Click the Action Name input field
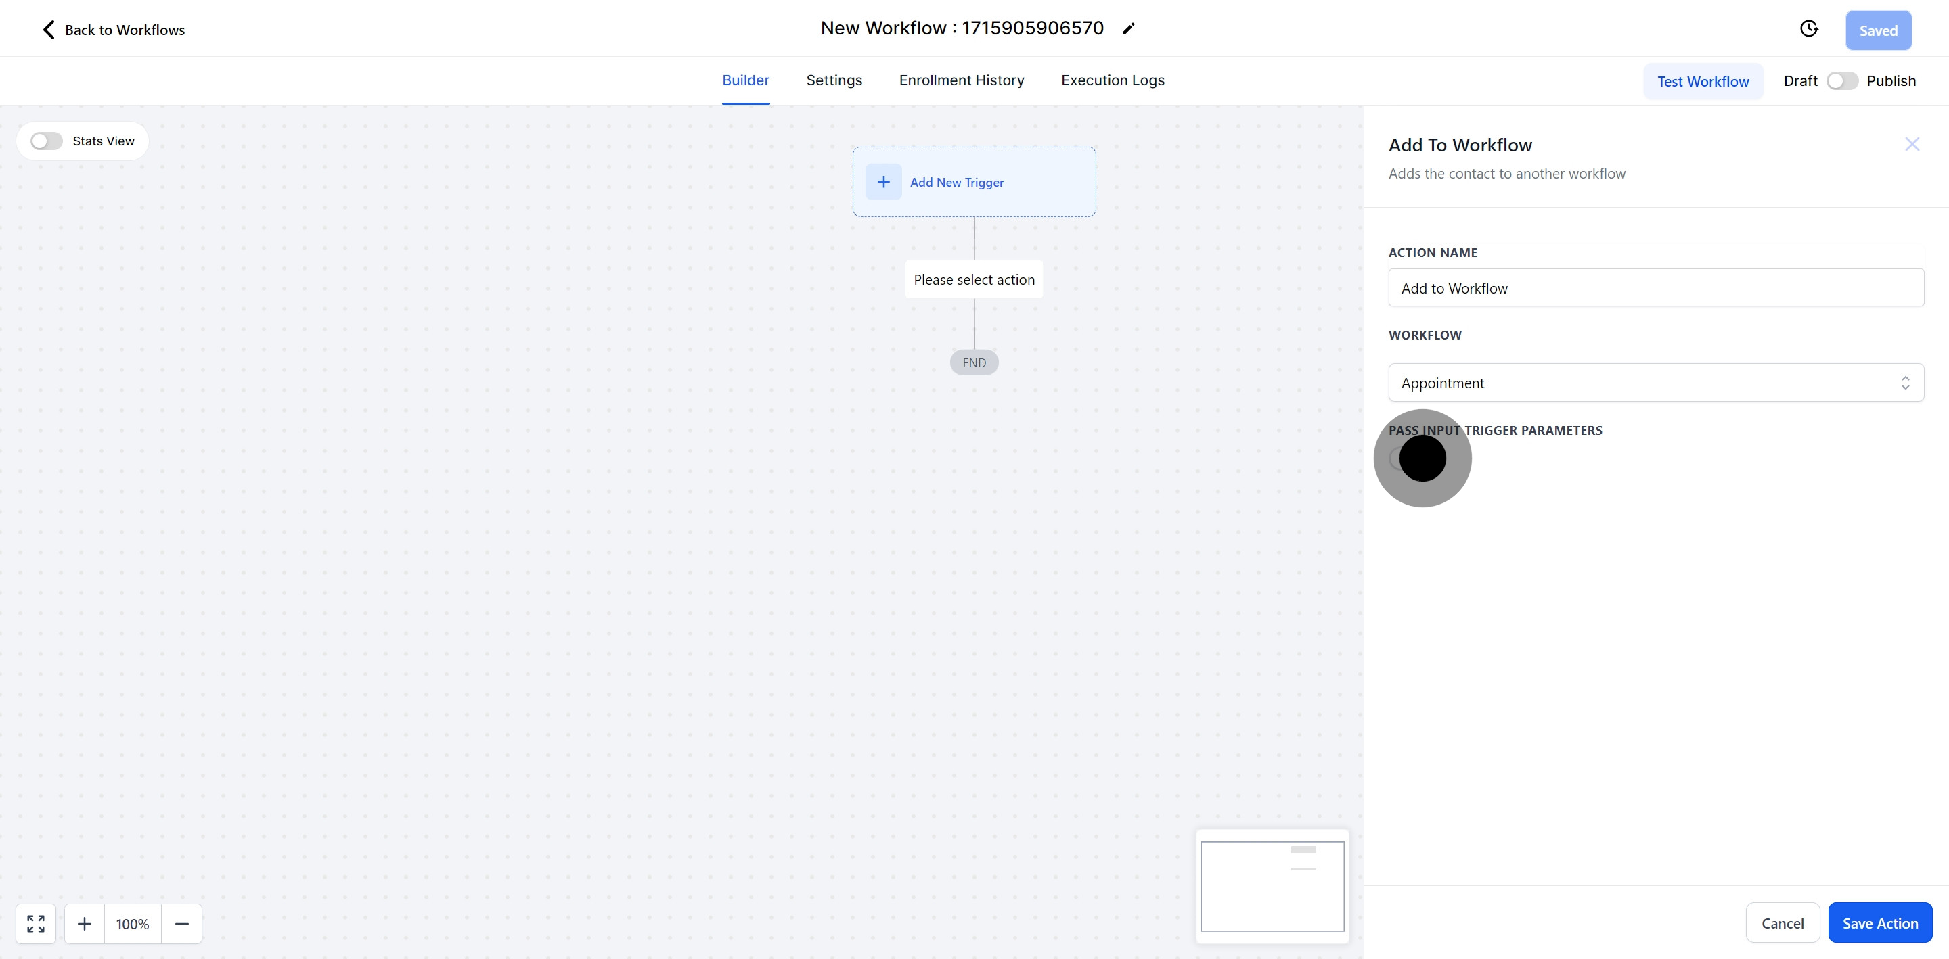Image resolution: width=1949 pixels, height=959 pixels. (1655, 288)
